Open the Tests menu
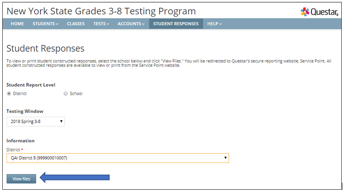Image resolution: width=344 pixels, height=192 pixels. click(101, 24)
